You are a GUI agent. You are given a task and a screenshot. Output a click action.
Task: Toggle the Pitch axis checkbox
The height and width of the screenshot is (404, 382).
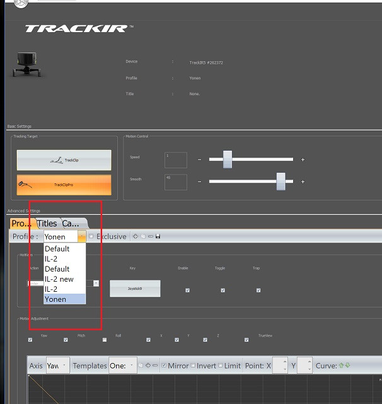coord(66,340)
